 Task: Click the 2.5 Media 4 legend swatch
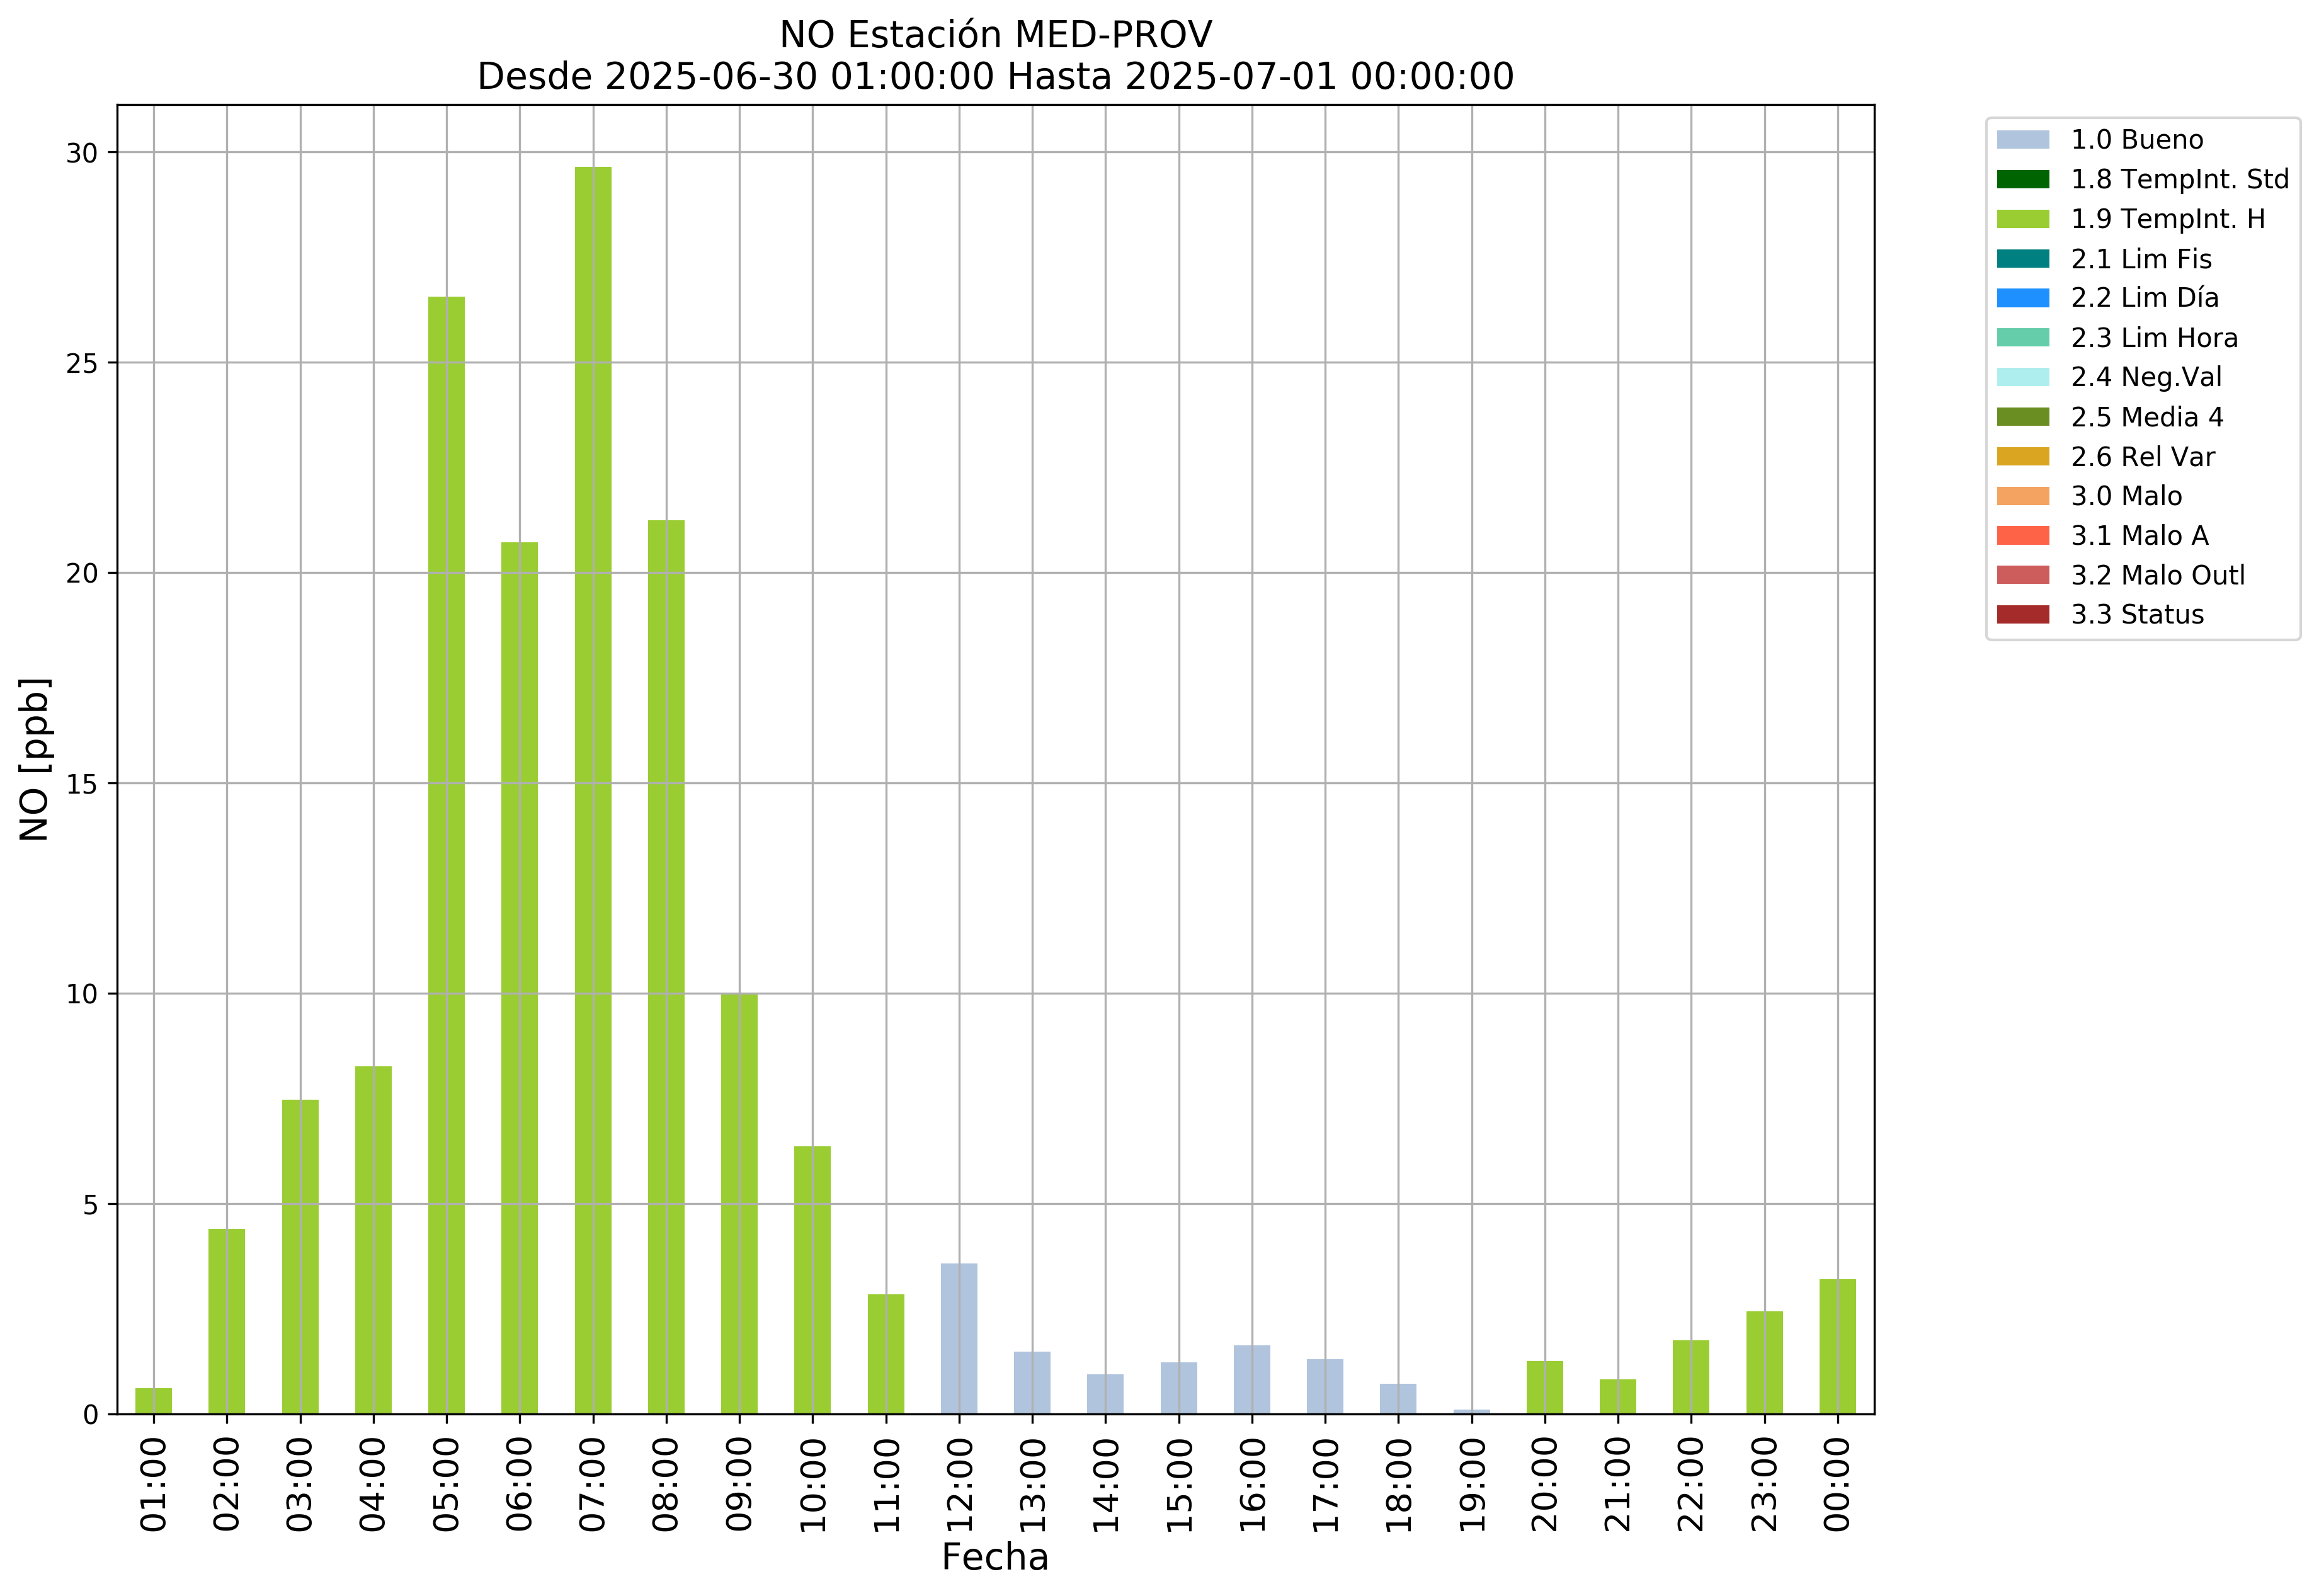[2022, 417]
